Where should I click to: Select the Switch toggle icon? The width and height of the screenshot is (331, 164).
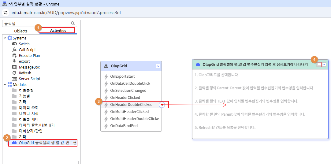point(14,44)
